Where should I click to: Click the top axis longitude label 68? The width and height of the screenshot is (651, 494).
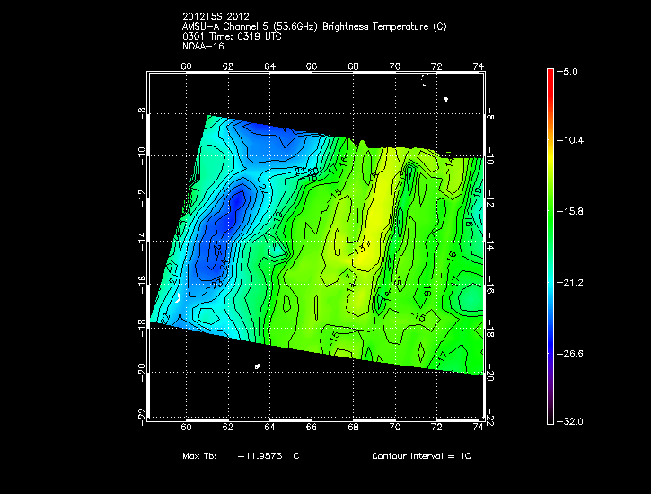[x=353, y=66]
